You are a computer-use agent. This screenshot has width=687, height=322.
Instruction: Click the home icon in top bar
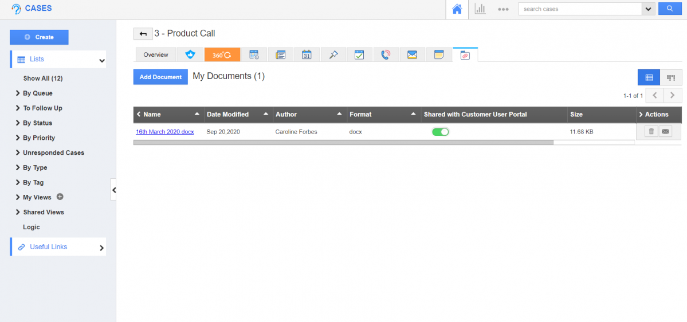point(457,9)
